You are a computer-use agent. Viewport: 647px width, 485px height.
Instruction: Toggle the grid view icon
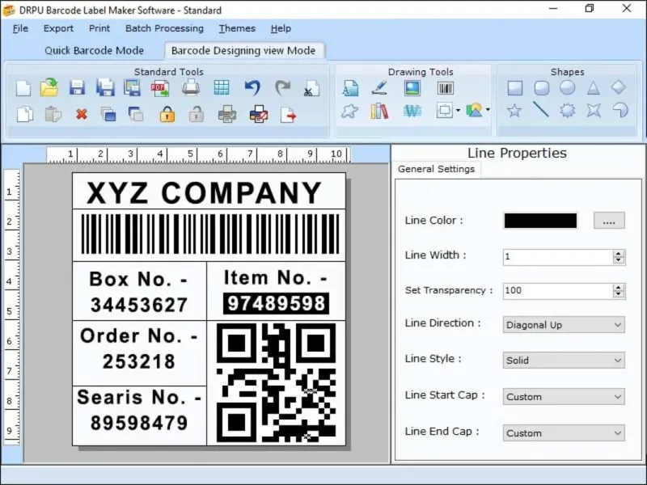click(222, 87)
